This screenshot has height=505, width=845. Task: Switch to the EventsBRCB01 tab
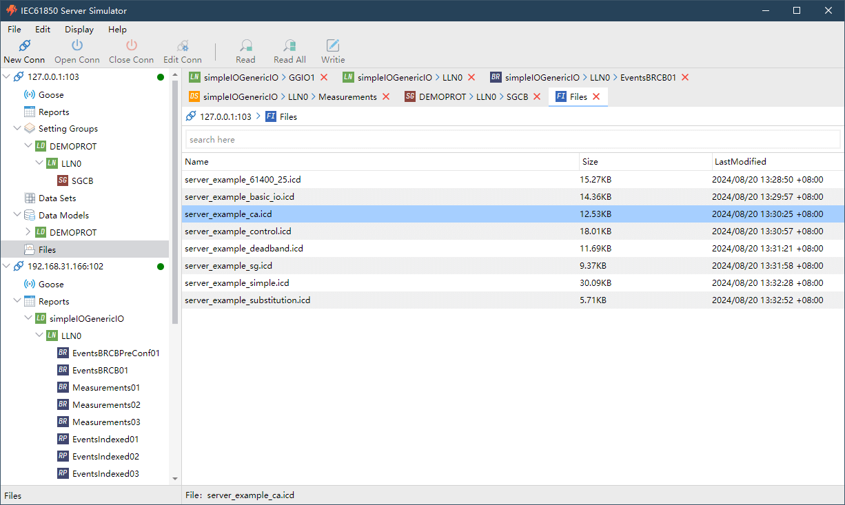[590, 78]
